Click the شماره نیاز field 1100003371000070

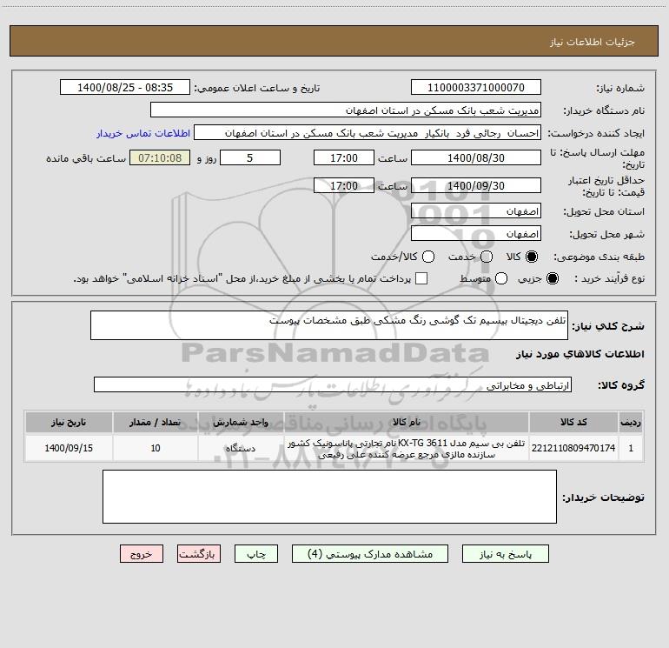476,88
